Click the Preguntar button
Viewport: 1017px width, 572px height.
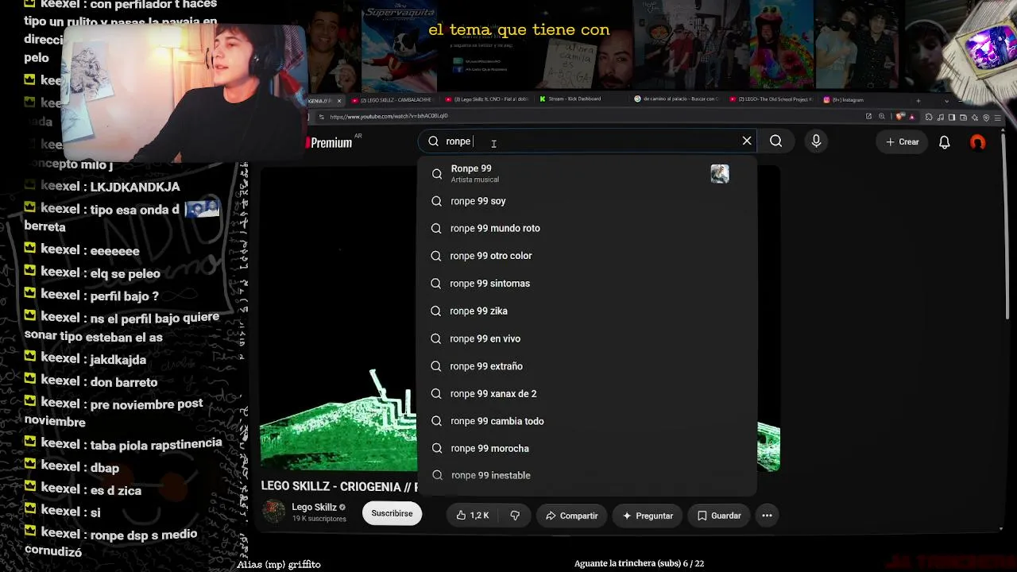(x=648, y=516)
